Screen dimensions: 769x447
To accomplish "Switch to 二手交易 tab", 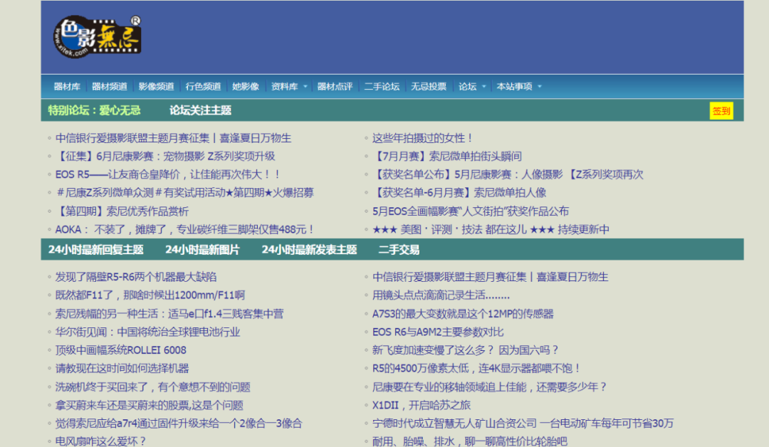I will click(399, 250).
